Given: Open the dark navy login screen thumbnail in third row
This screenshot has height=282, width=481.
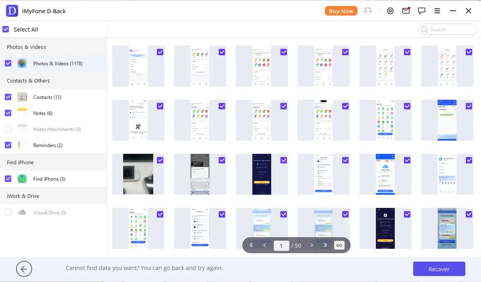Looking at the screenshot, I should click(x=262, y=174).
